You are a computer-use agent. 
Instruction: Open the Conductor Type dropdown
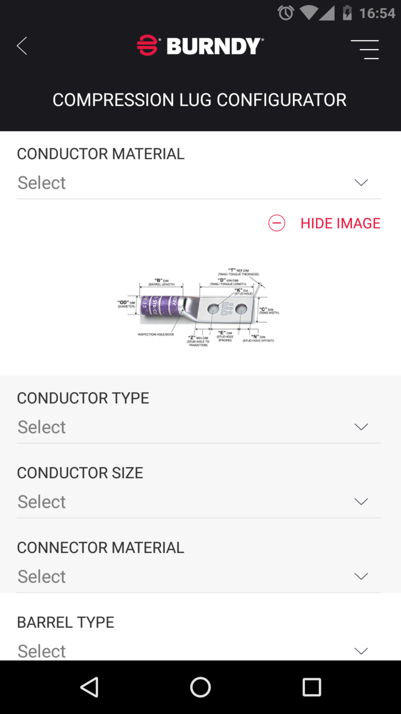click(198, 427)
